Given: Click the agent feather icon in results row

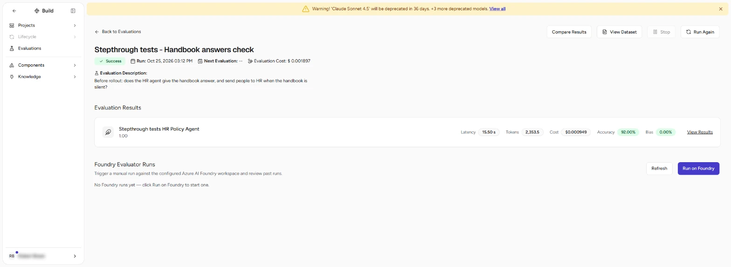Looking at the screenshot, I should click(x=108, y=132).
